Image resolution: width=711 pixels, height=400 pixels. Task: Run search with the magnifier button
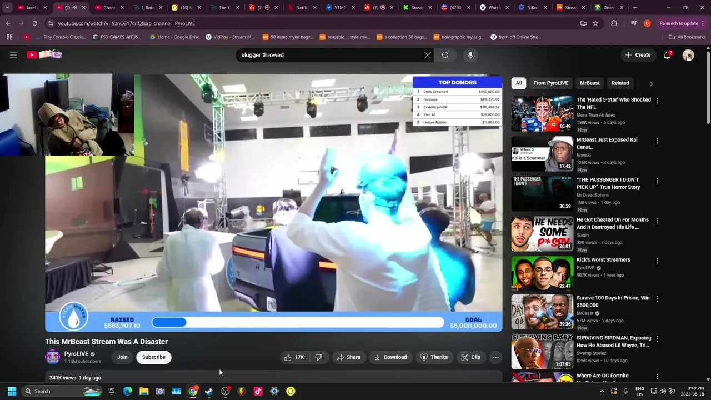tap(445, 55)
